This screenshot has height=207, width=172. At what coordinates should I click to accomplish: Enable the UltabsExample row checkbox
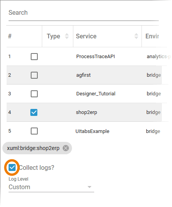click(34, 131)
